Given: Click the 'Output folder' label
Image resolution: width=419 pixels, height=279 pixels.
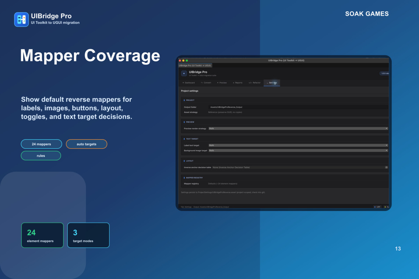Looking at the screenshot, I should (190, 107).
